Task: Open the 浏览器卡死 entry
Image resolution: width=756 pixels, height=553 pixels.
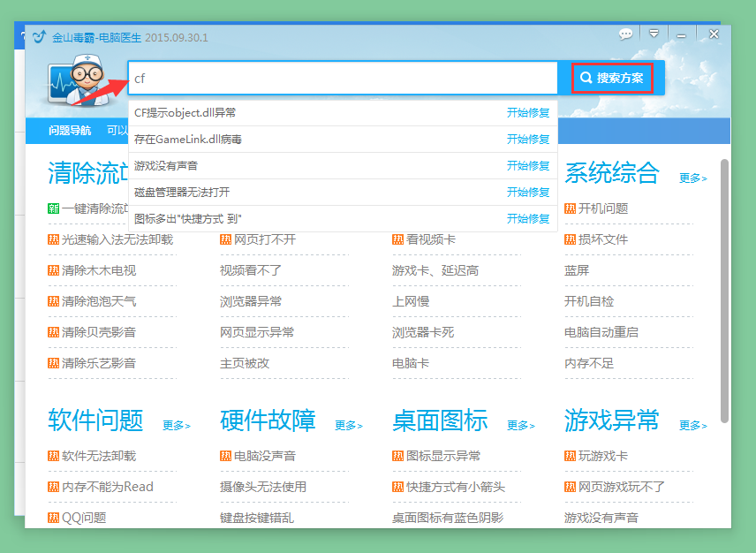Action: tap(423, 332)
